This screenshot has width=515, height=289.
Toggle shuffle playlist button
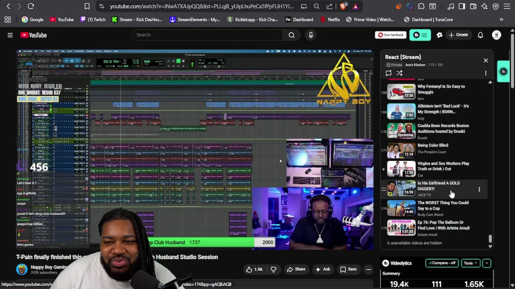[399, 73]
